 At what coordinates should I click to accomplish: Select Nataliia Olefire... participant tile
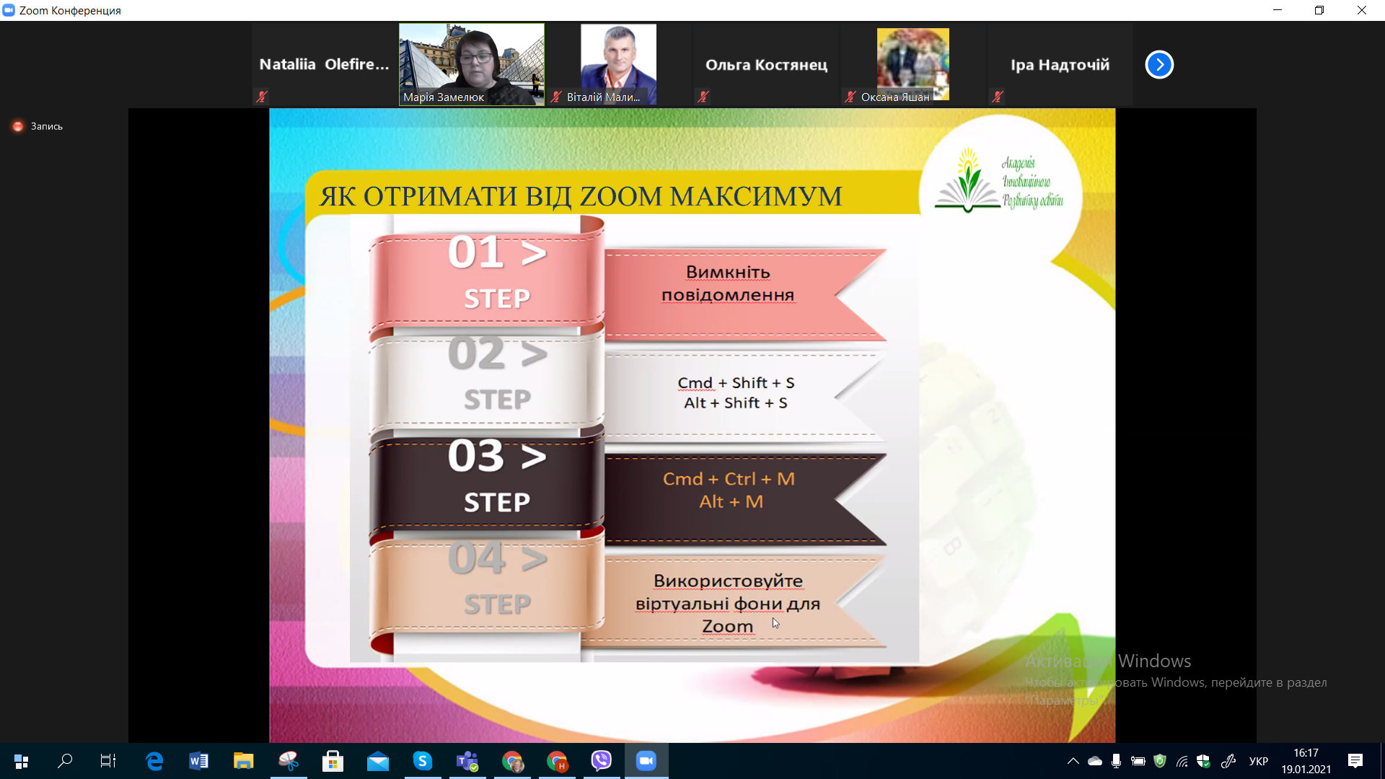(324, 64)
